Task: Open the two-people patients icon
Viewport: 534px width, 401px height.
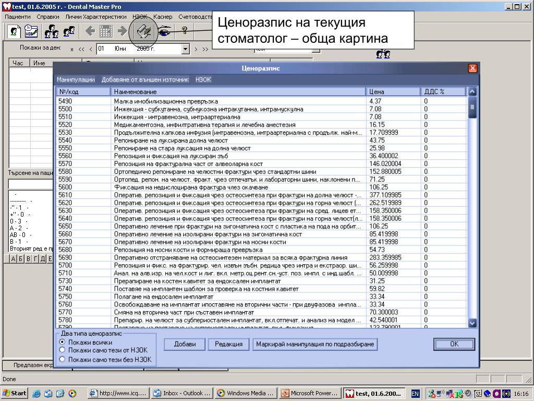Action: click(x=69, y=31)
